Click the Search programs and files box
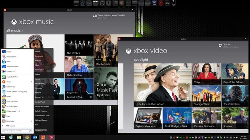This screenshot has height=140, width=250. click(17, 131)
